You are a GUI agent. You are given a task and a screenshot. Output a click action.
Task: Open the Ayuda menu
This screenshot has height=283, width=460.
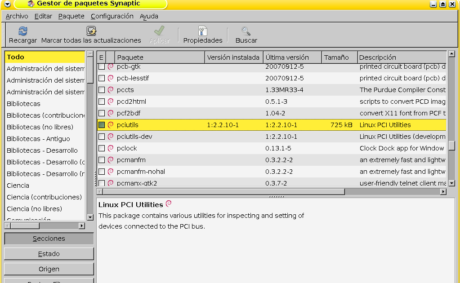149,17
